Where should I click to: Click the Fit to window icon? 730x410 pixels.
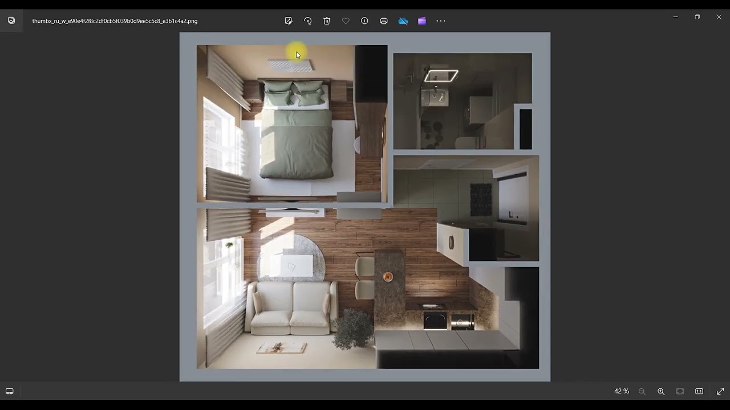pyautogui.click(x=680, y=391)
